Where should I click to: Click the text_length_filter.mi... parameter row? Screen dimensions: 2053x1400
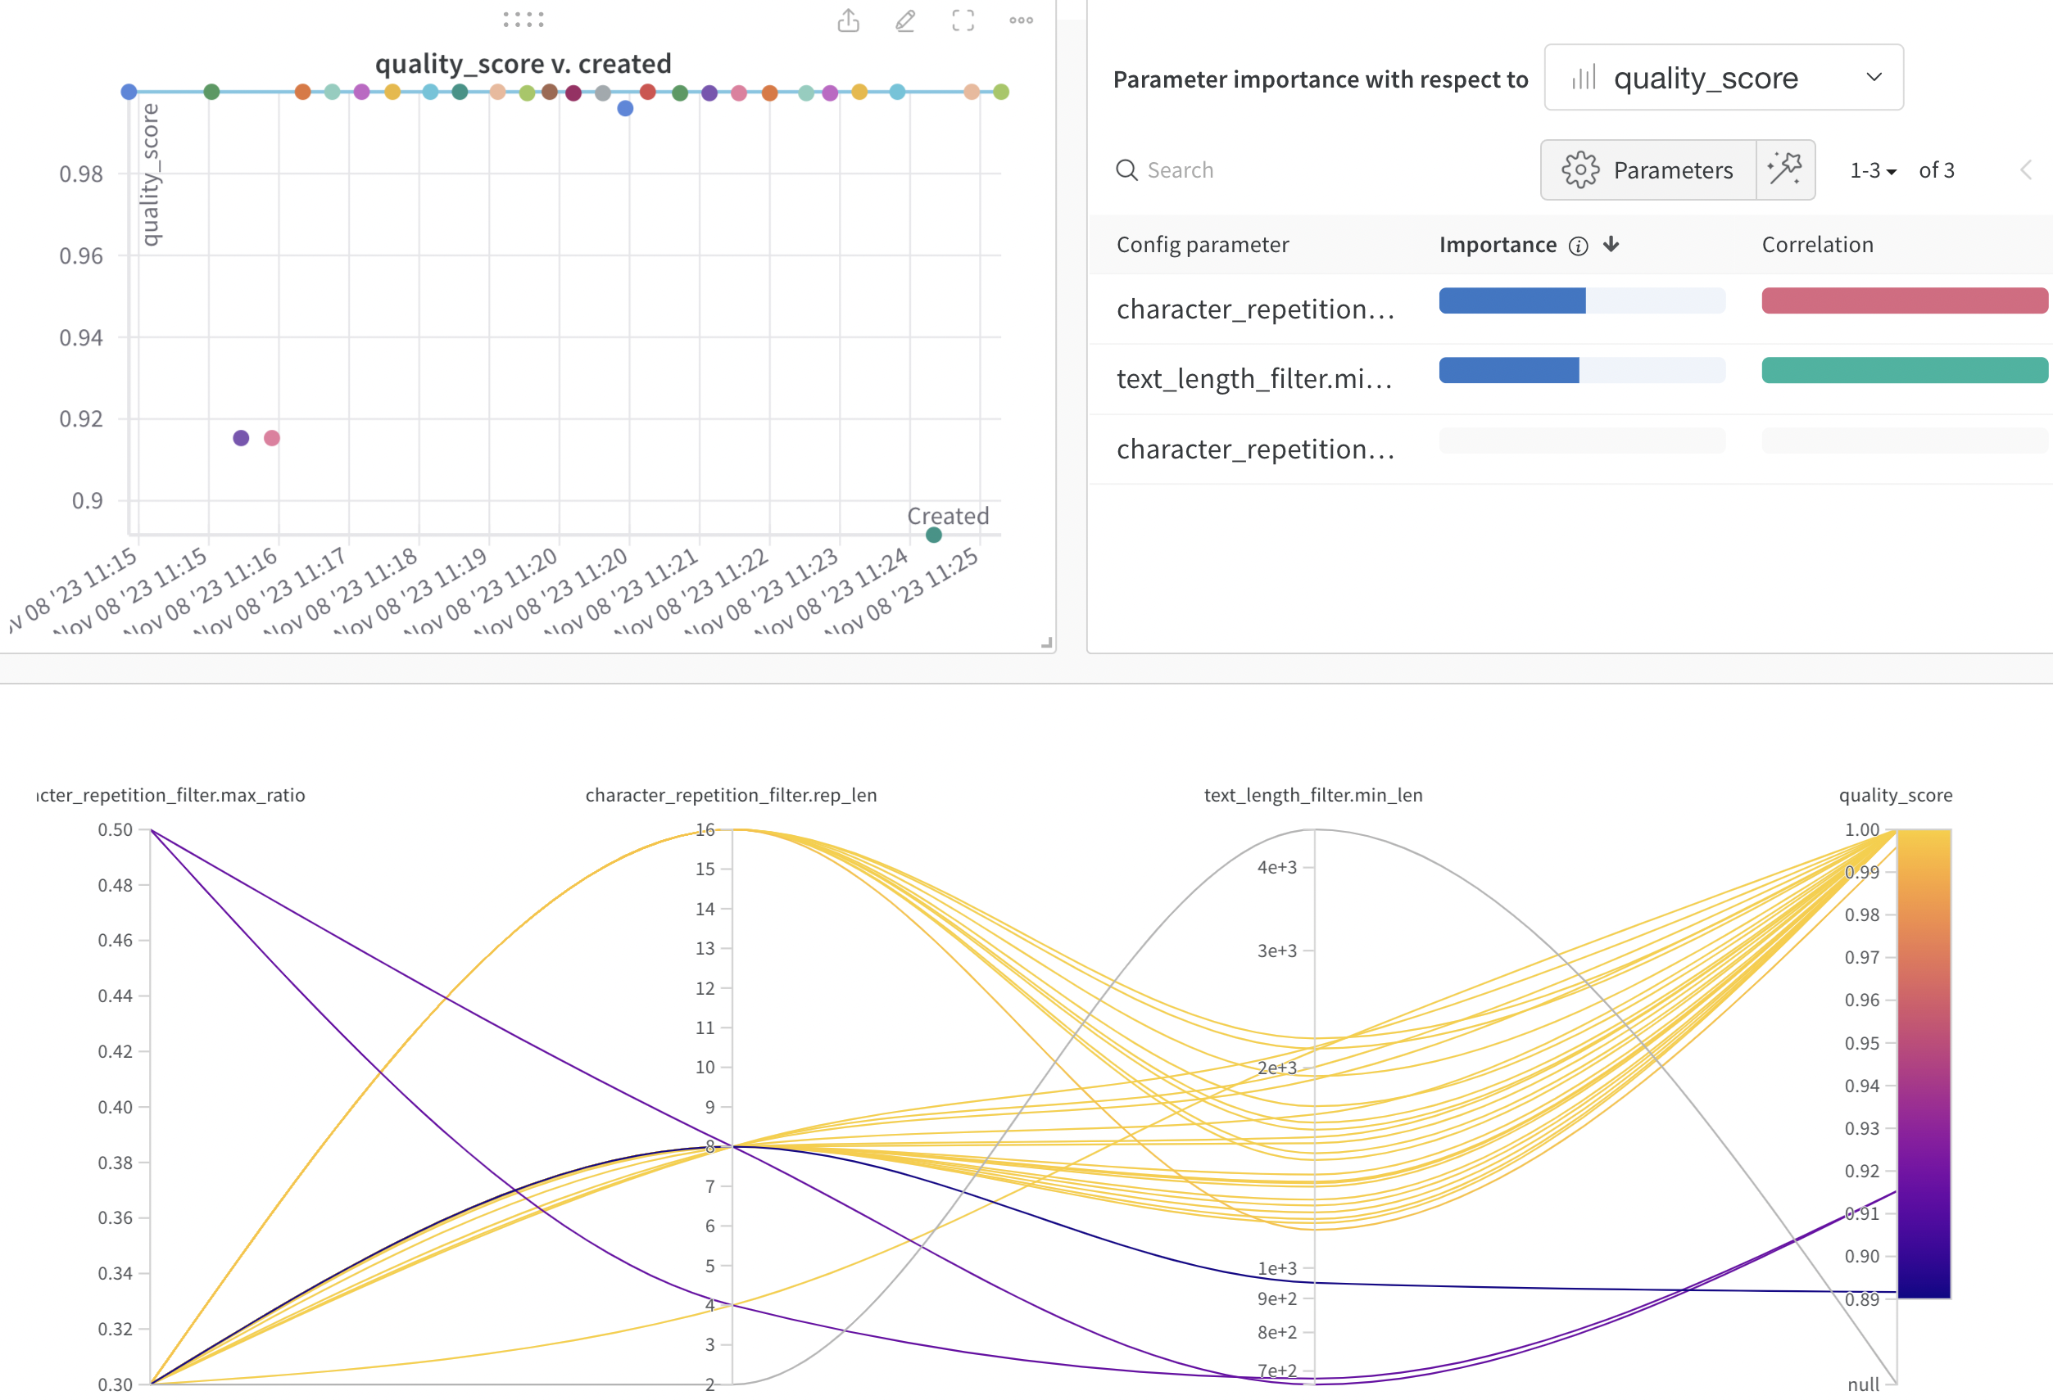[1254, 379]
